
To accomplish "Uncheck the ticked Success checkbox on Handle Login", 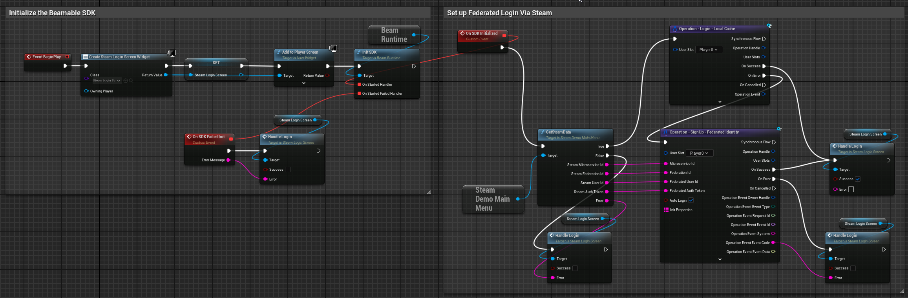I will [x=858, y=179].
